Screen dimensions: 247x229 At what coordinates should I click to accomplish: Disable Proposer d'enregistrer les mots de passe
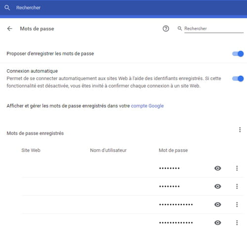pos(238,54)
